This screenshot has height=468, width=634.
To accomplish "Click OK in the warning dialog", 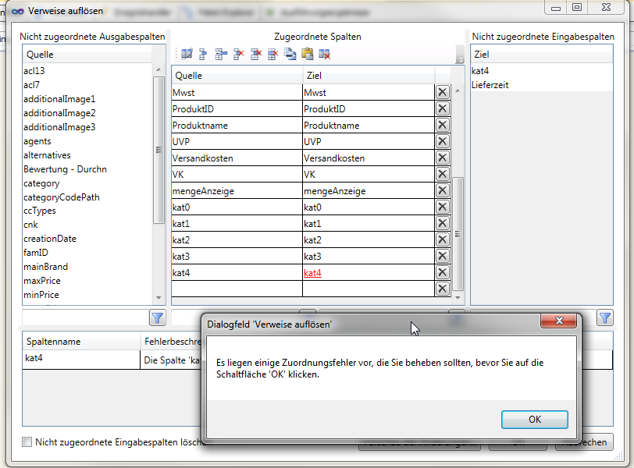I will (534, 419).
